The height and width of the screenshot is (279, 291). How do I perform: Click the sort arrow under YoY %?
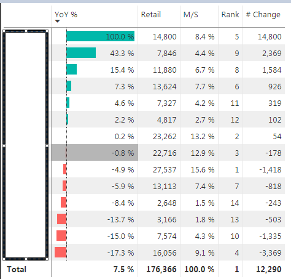(58, 21)
